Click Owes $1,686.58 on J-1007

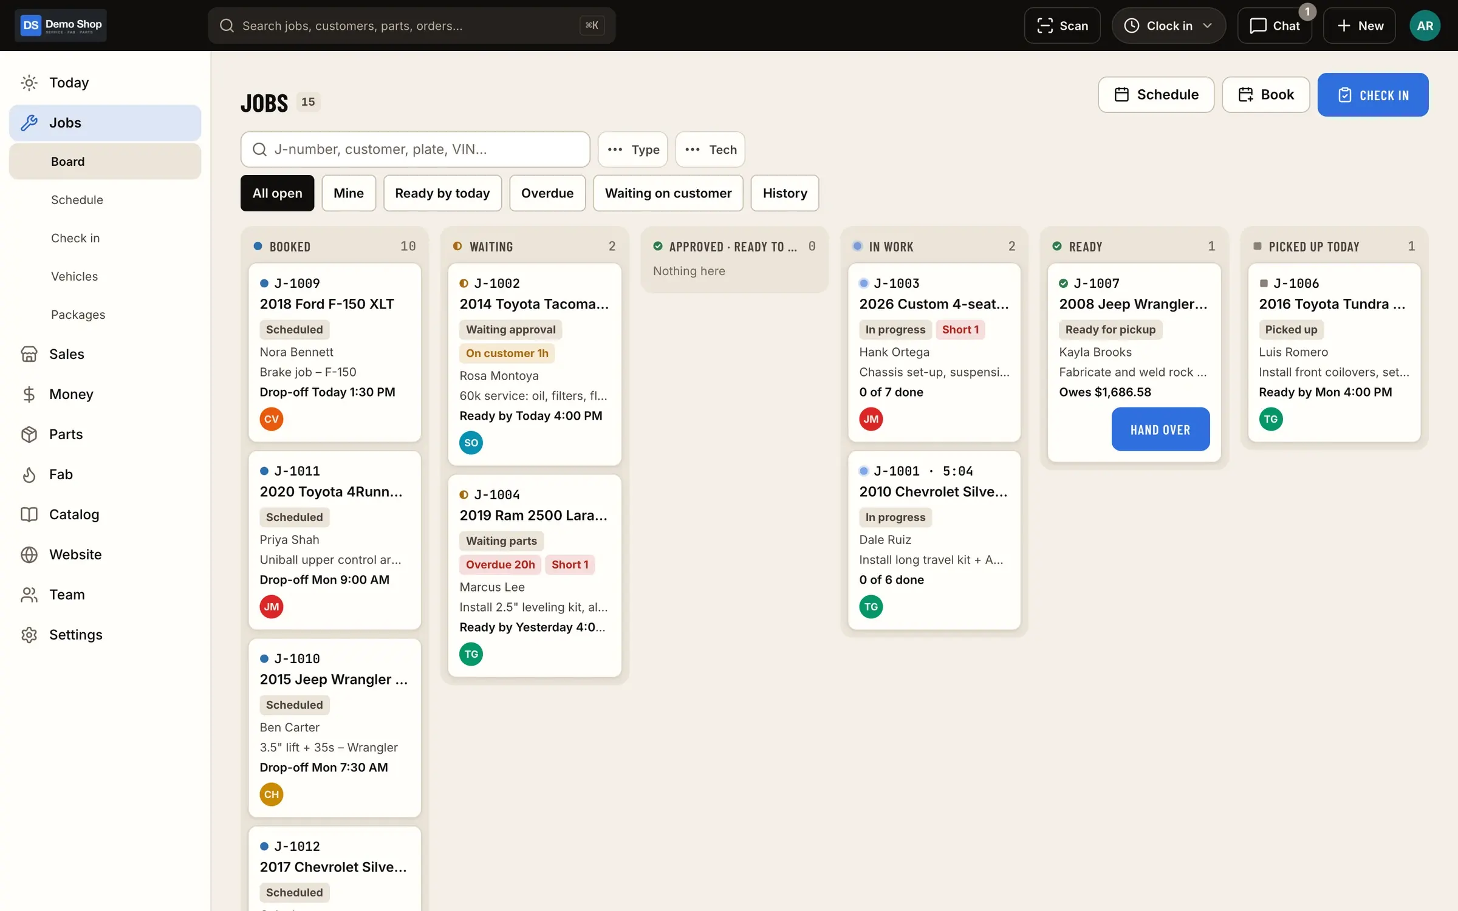tap(1105, 392)
